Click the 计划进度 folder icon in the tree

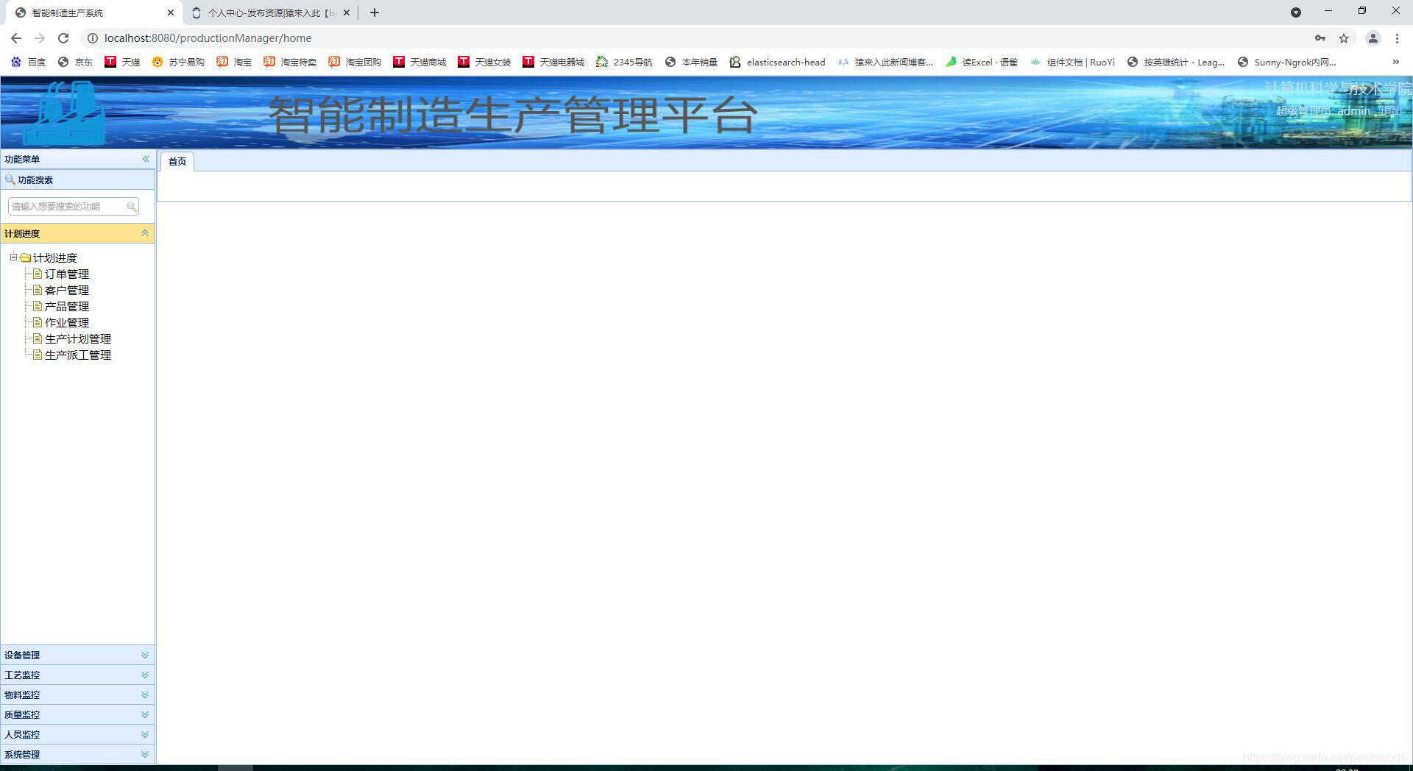pyautogui.click(x=26, y=257)
